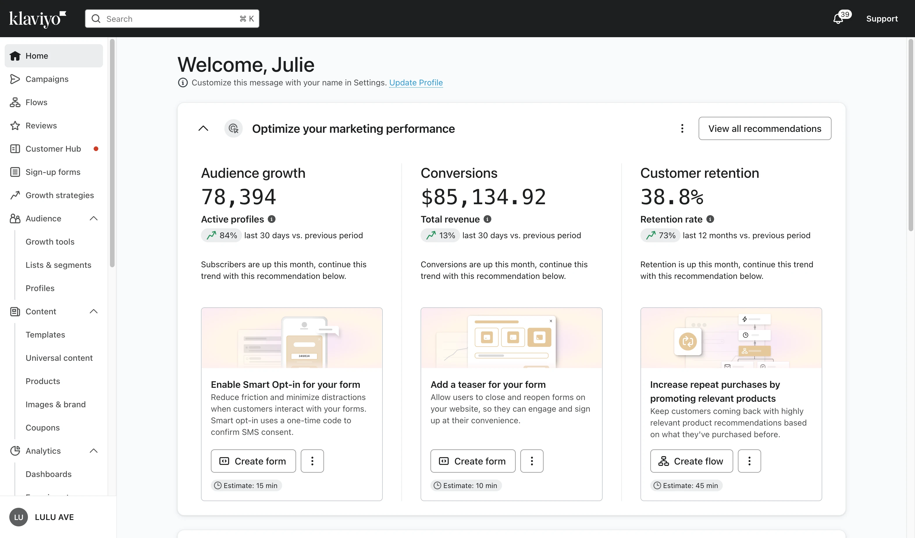
Task: Click the Analytics pie chart icon
Action: pyautogui.click(x=15, y=451)
